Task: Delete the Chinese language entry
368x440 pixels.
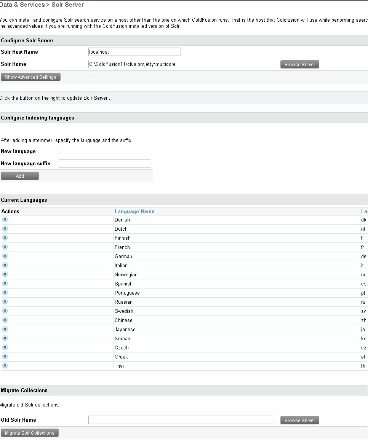Action: point(5,320)
